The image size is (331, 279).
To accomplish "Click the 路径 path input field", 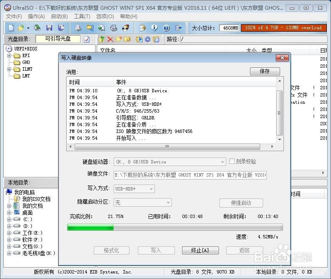I will tap(253, 39).
